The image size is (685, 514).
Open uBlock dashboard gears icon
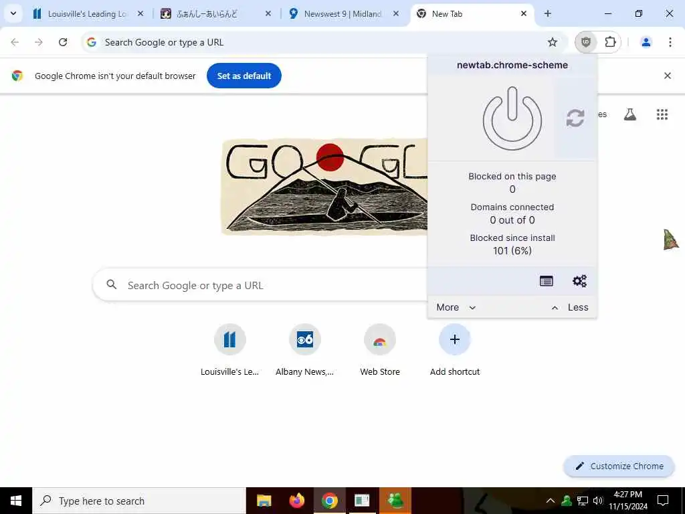[579, 281]
